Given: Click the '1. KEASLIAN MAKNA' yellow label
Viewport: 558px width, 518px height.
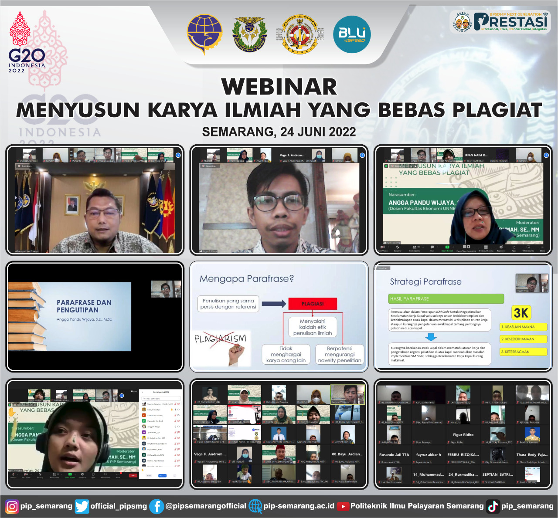Looking at the screenshot, I should (x=523, y=327).
